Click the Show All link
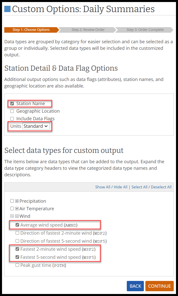The image size is (178, 296). 103,187
